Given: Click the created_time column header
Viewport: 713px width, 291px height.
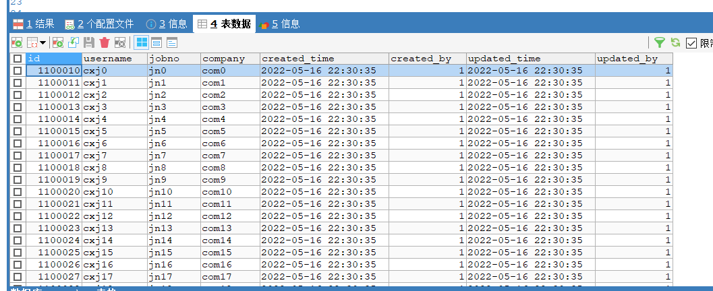Looking at the screenshot, I should coord(324,59).
